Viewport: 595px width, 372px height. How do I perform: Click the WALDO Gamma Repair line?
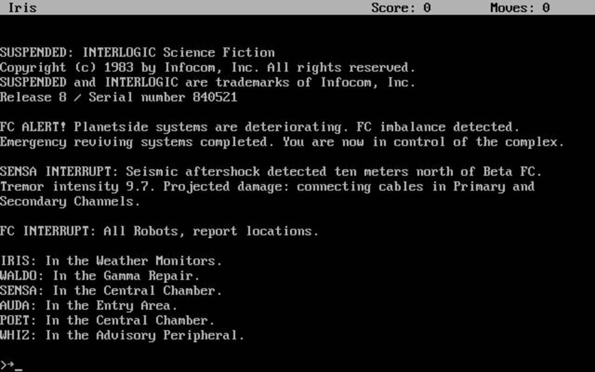(100, 275)
